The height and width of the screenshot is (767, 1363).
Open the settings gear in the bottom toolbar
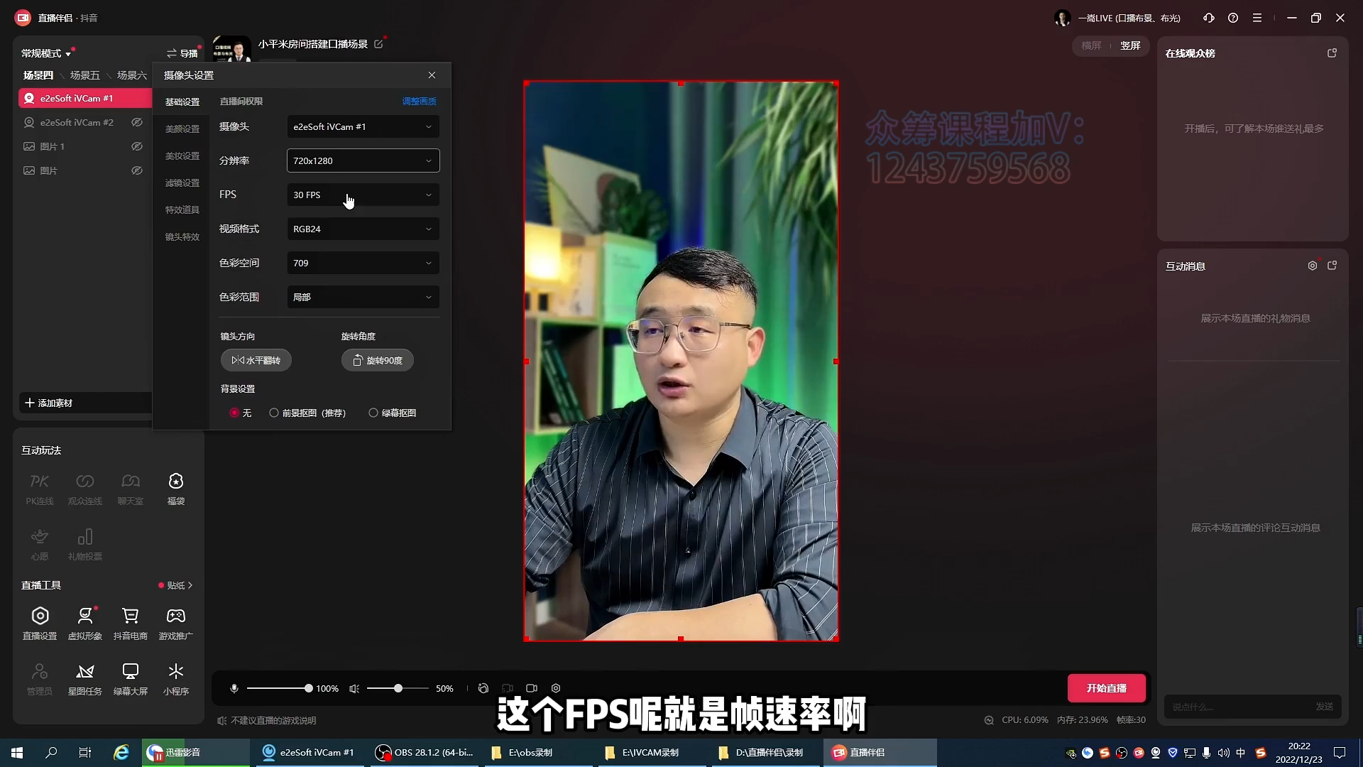pos(556,688)
